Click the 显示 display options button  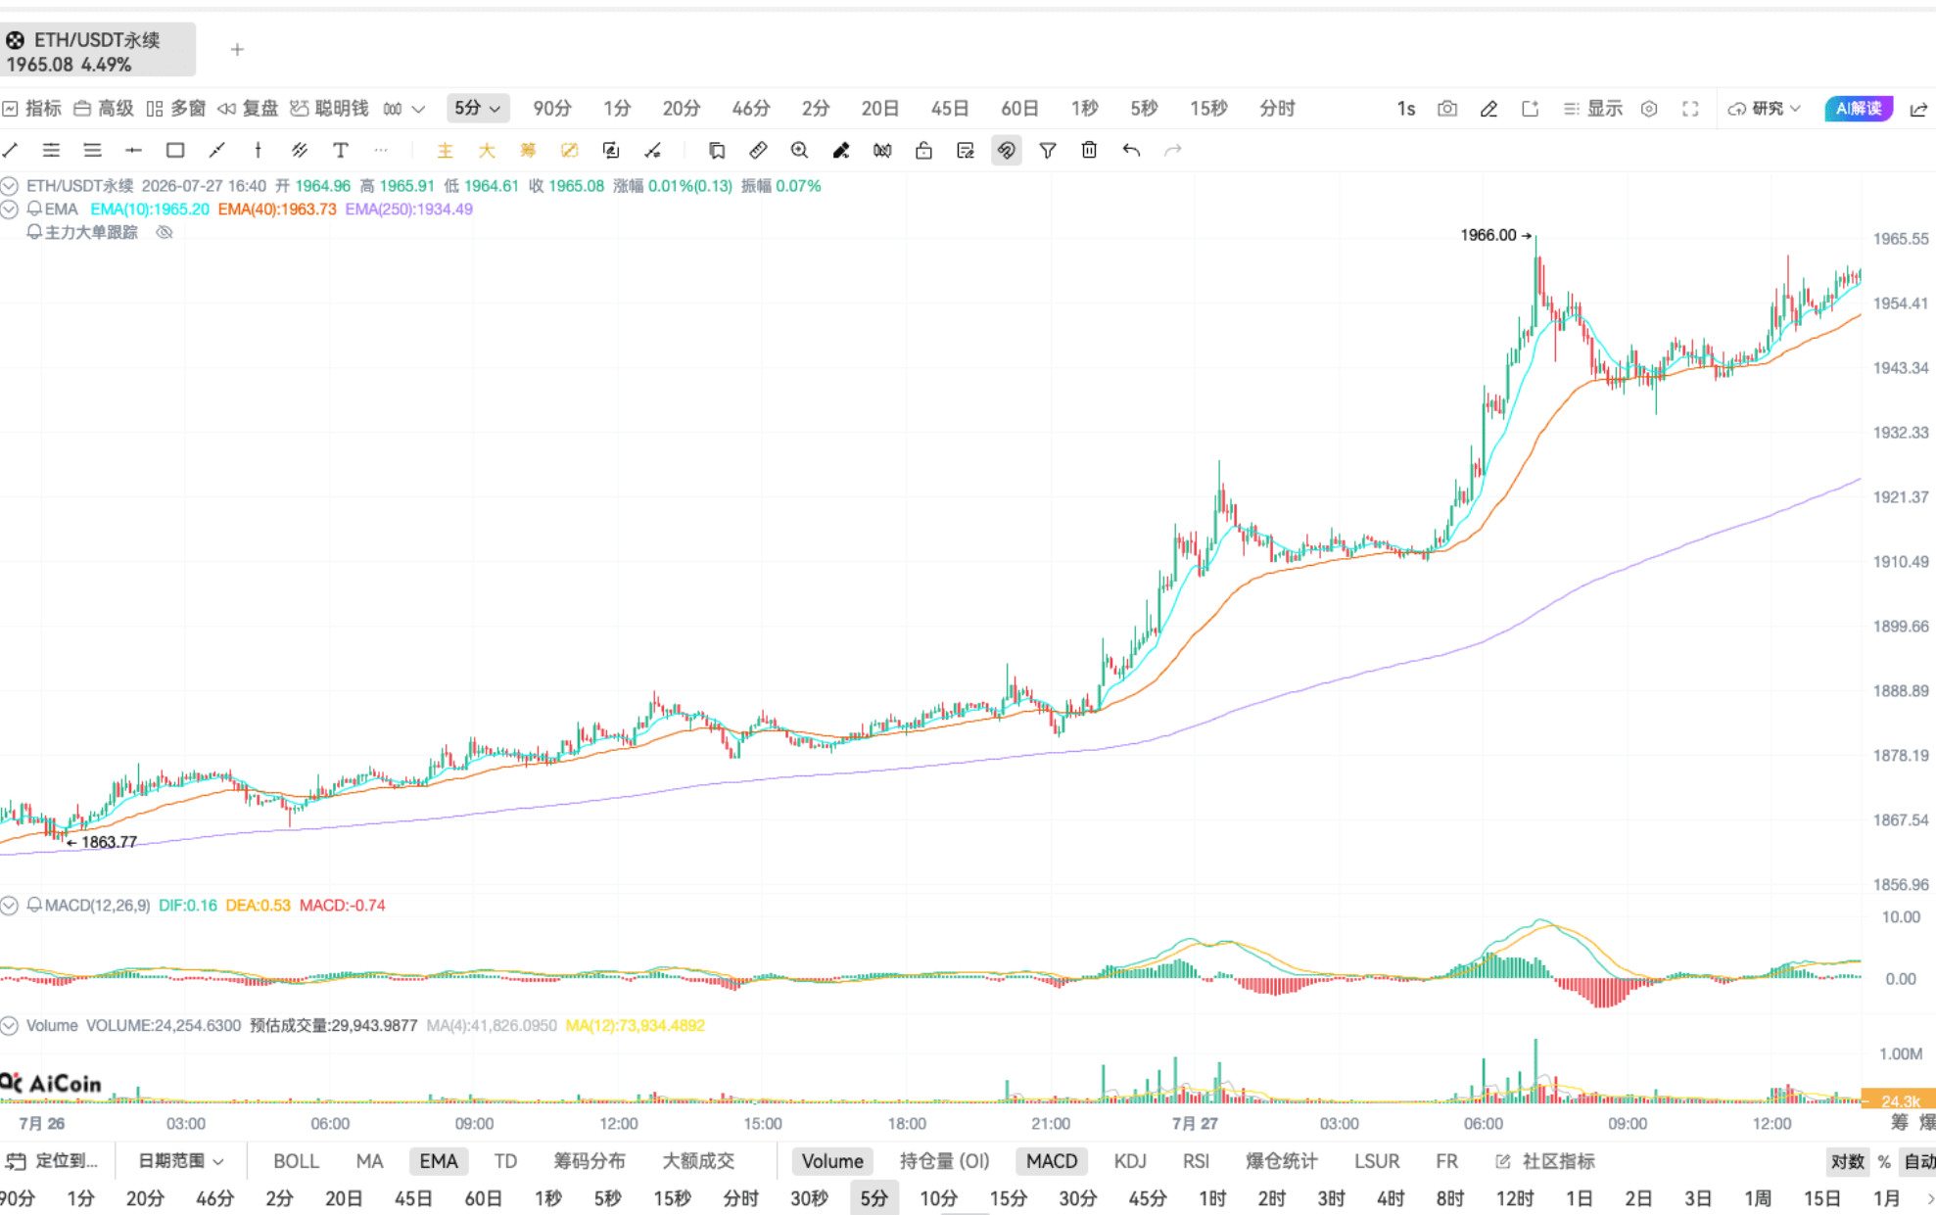[x=1593, y=109]
